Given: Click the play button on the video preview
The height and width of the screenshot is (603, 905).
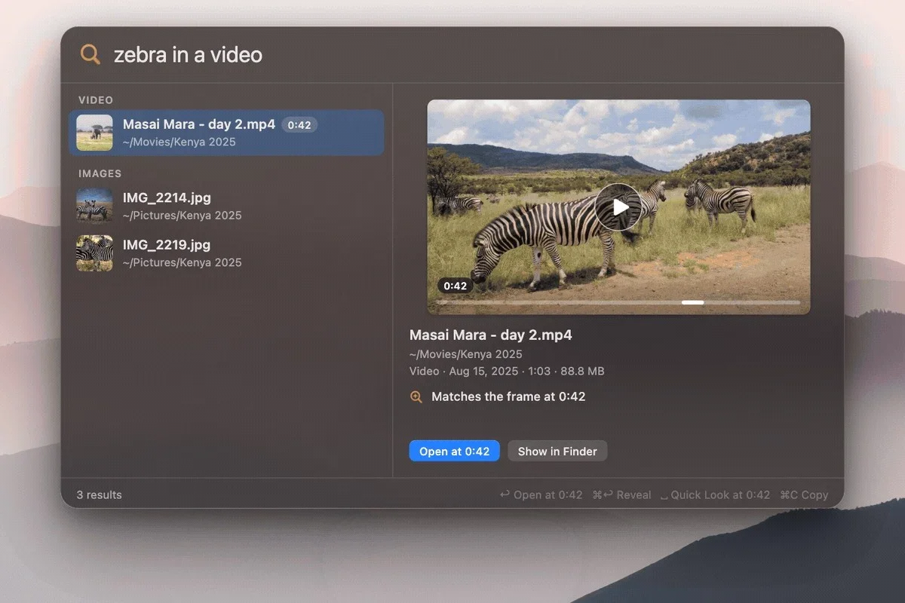Looking at the screenshot, I should (x=618, y=207).
